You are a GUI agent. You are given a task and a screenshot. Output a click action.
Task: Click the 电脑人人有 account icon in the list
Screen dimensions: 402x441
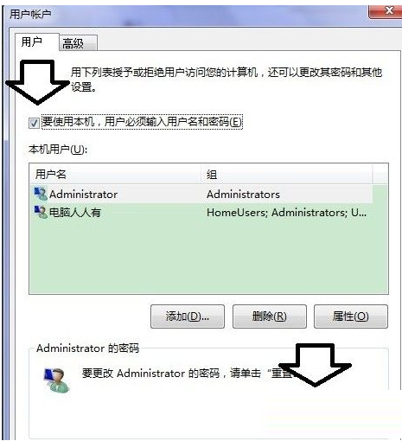pyautogui.click(x=41, y=212)
